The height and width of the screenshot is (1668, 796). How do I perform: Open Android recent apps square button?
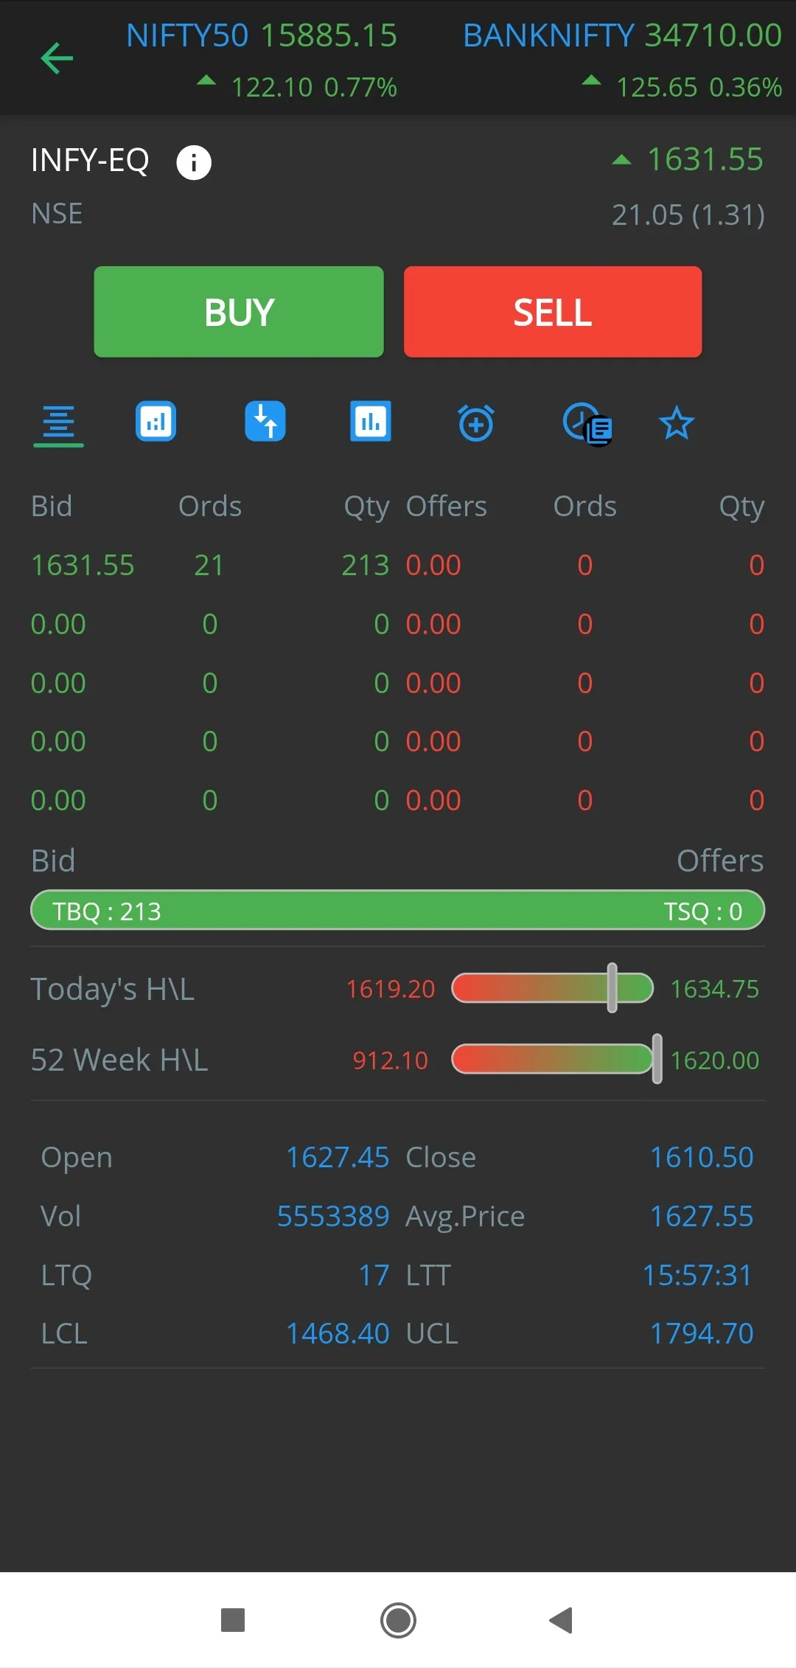point(233,1620)
